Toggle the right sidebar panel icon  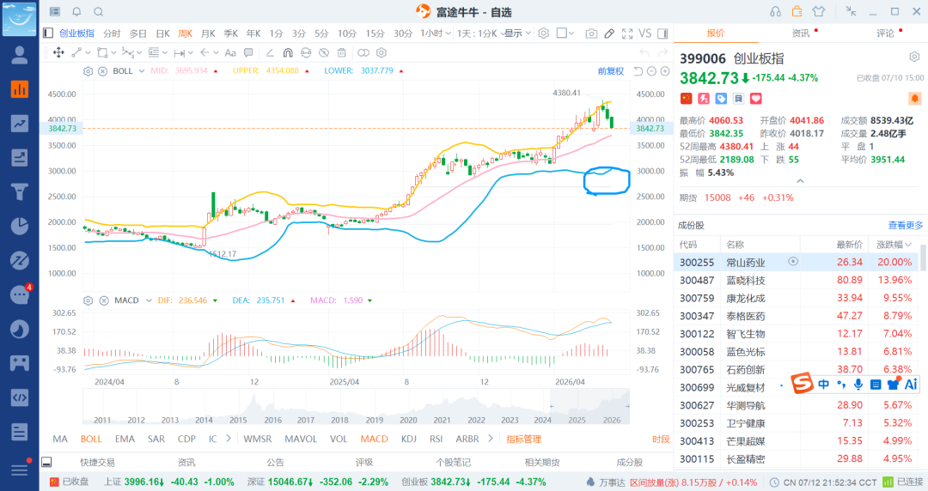(x=662, y=33)
